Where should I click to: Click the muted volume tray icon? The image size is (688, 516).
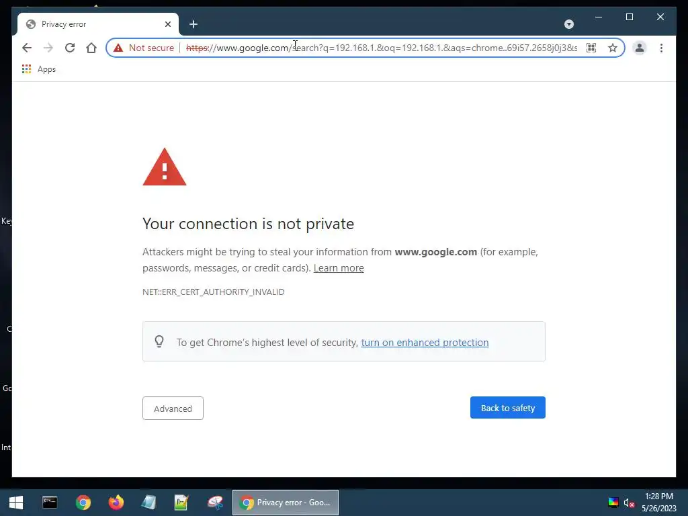(629, 503)
